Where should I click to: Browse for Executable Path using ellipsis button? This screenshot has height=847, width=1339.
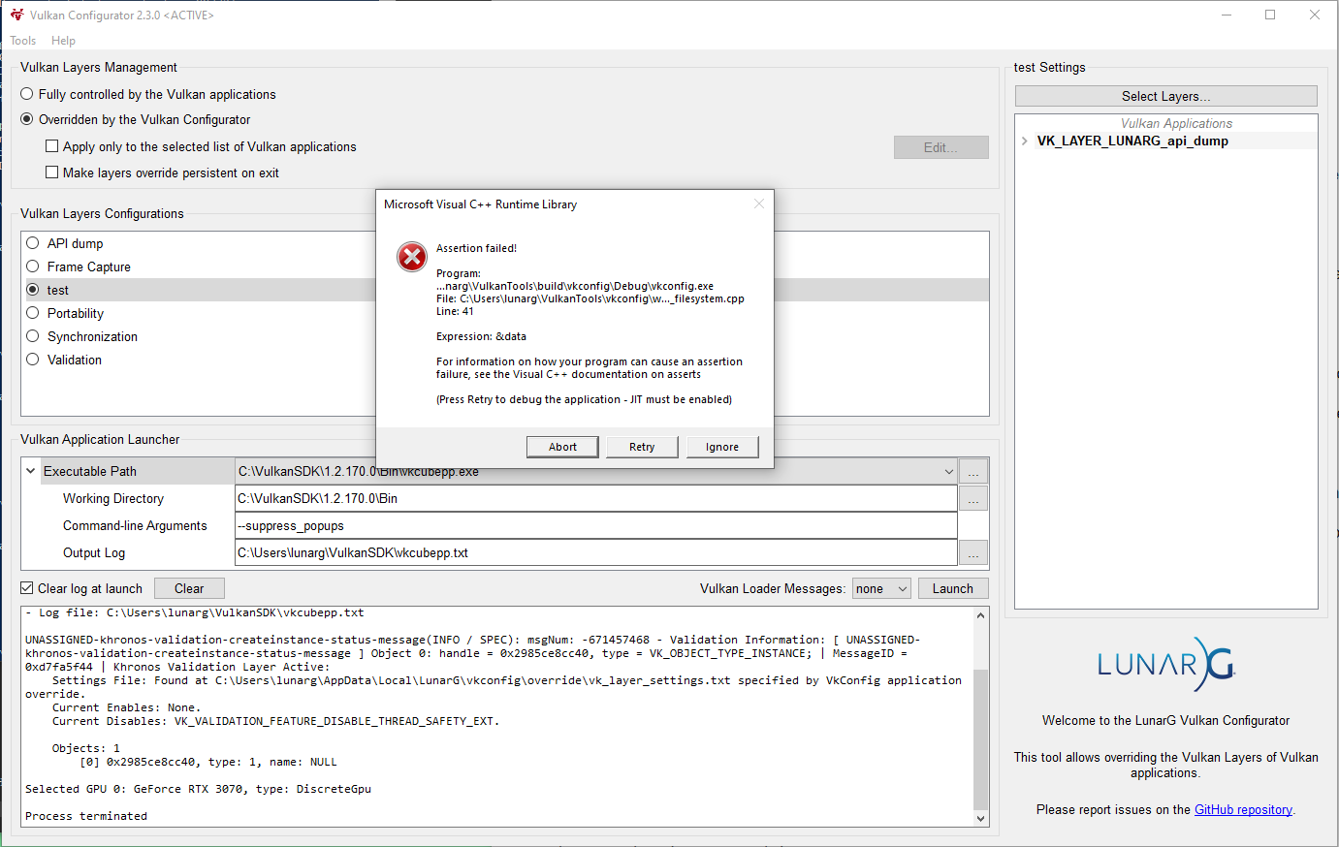[972, 471]
